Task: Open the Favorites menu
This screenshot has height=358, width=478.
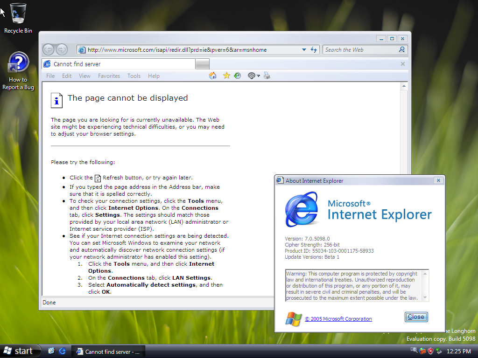Action: pyautogui.click(x=109, y=76)
